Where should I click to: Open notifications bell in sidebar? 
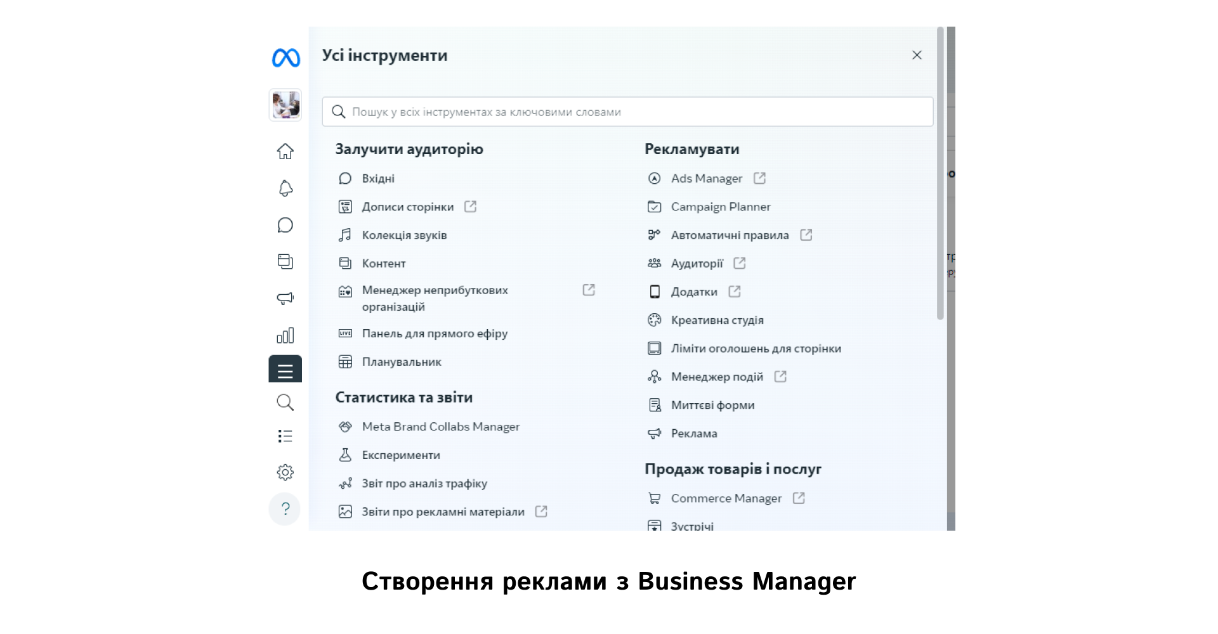285,188
